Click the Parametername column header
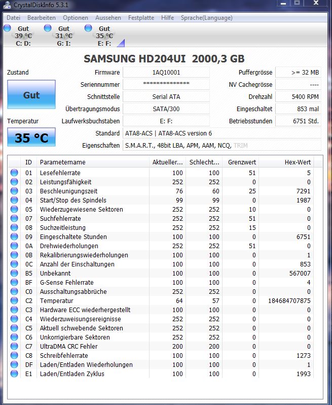 click(x=93, y=162)
